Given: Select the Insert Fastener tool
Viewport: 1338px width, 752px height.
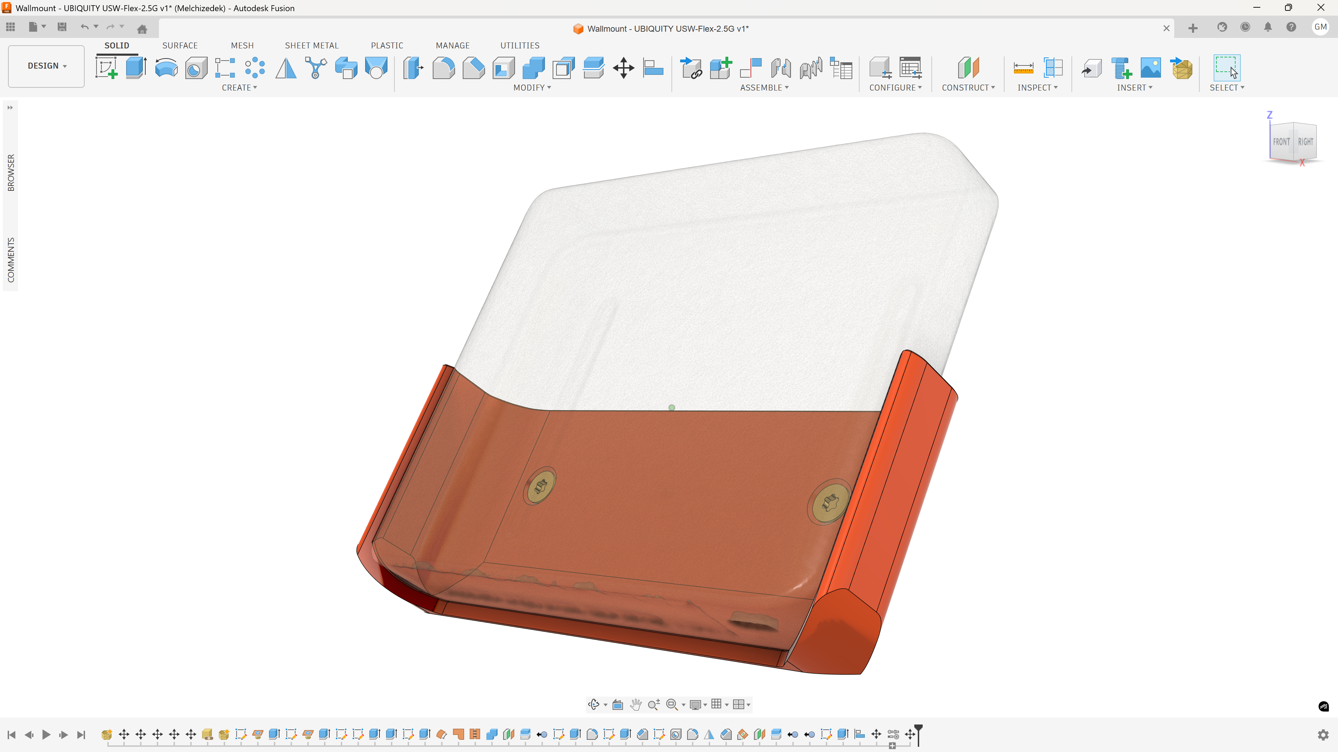Looking at the screenshot, I should tap(1121, 68).
